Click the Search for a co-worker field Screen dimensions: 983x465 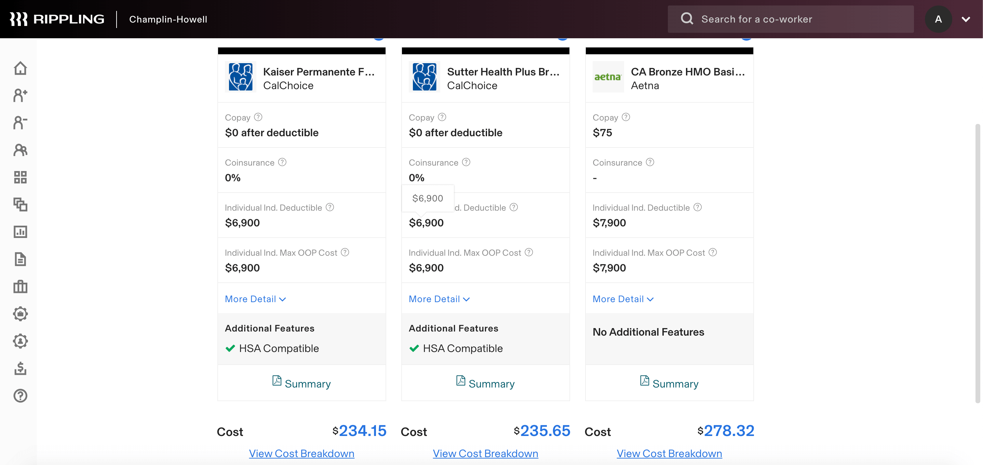[791, 19]
